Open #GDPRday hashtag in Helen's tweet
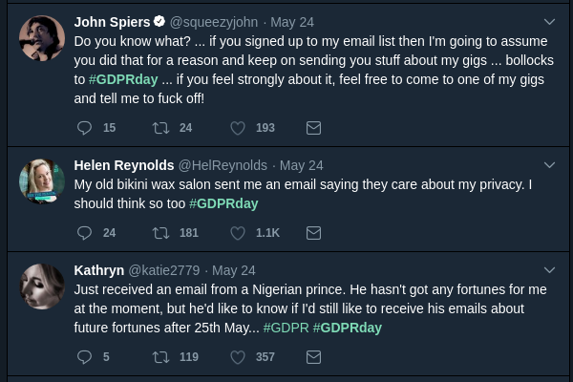 coord(223,203)
